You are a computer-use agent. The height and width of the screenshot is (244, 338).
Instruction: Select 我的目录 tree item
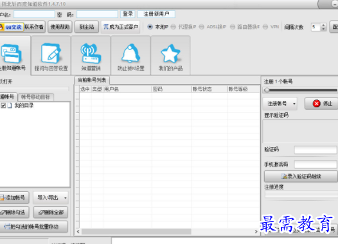click(24, 105)
